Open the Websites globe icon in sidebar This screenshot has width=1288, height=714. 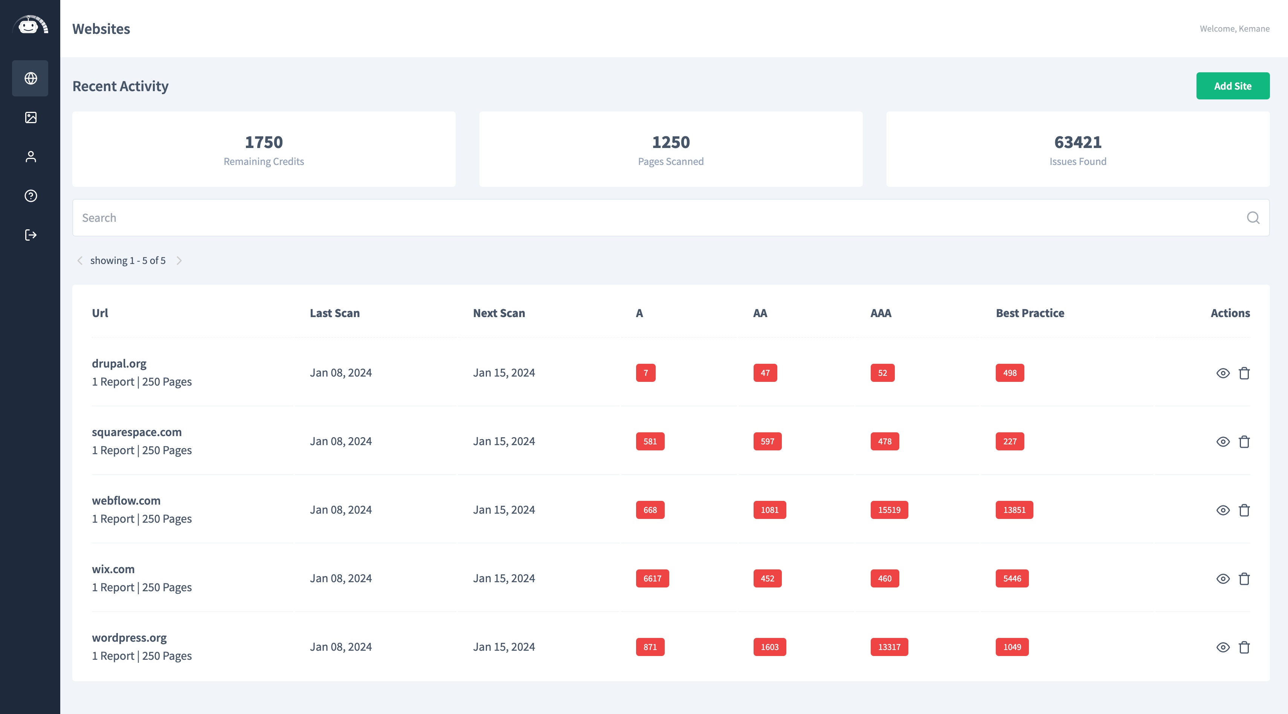(31, 78)
